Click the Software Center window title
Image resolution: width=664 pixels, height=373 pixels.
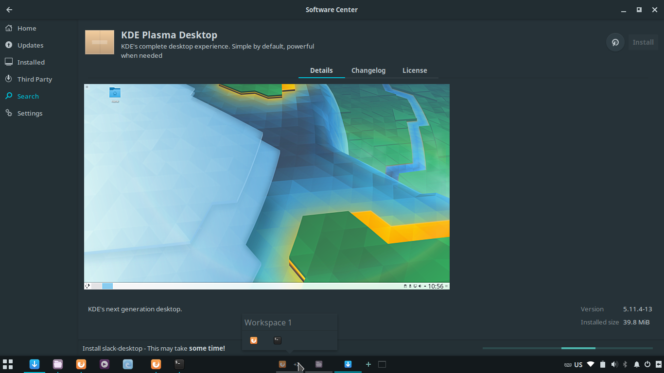(x=332, y=10)
